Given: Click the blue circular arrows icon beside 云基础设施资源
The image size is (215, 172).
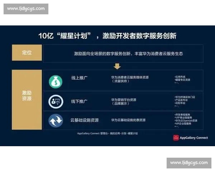Looking at the screenshot, I should pyautogui.click(x=56, y=121).
